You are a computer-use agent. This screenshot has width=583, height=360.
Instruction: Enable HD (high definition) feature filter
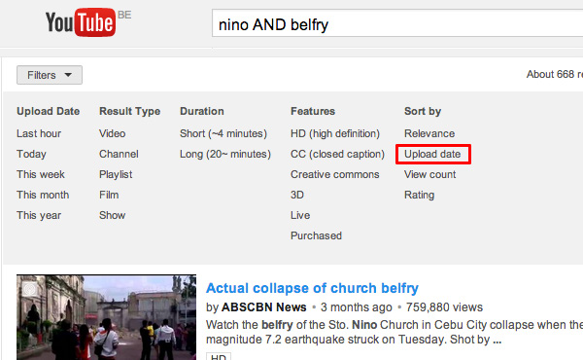[335, 133]
